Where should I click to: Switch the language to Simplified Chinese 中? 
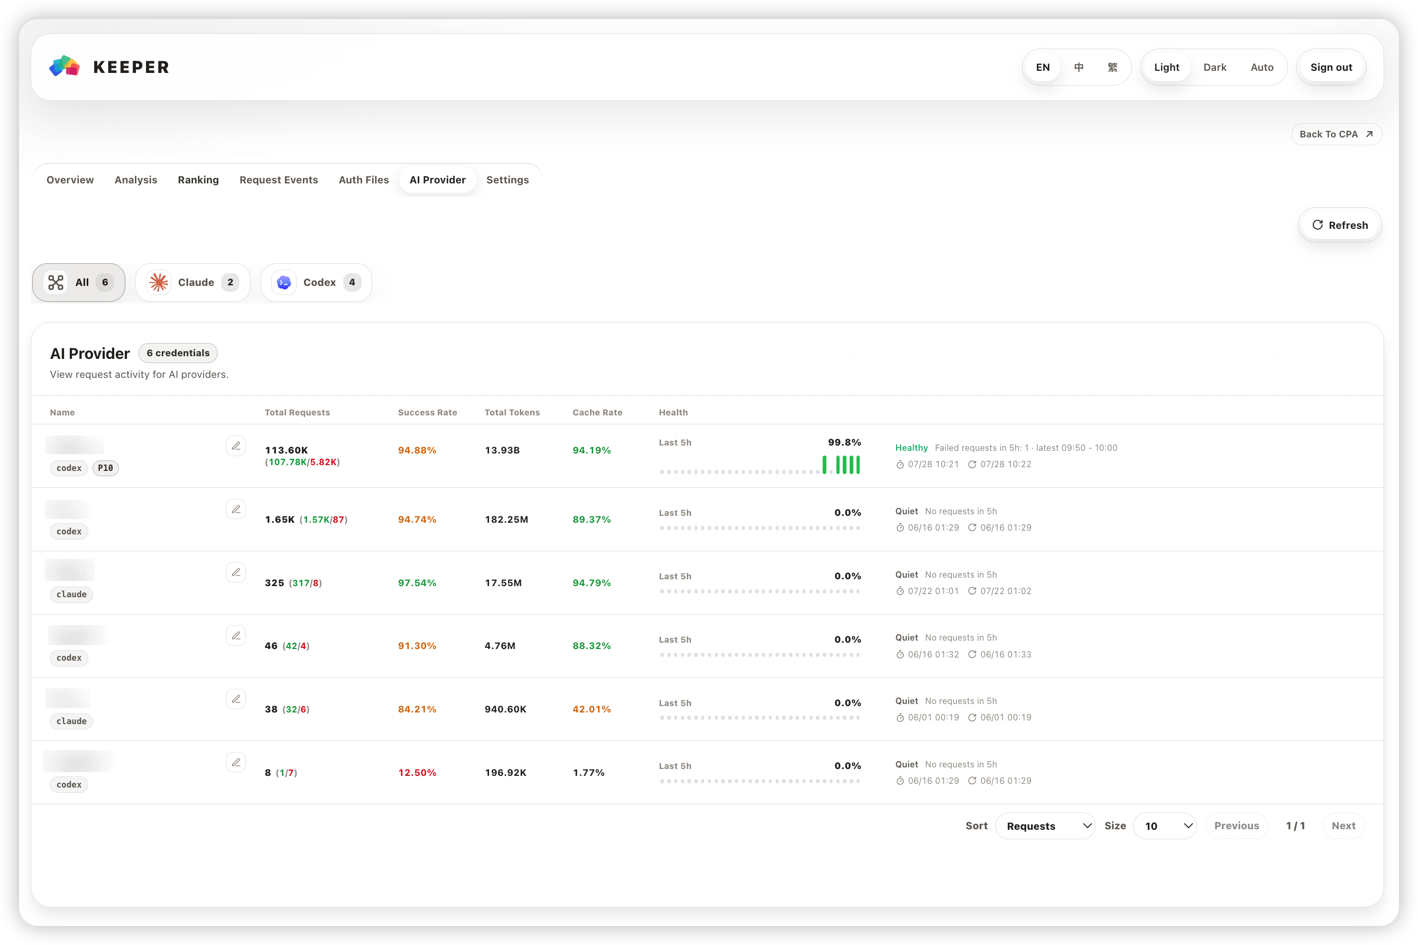[x=1079, y=67]
